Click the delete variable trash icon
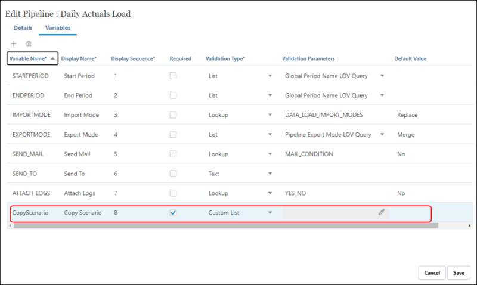 [29, 44]
